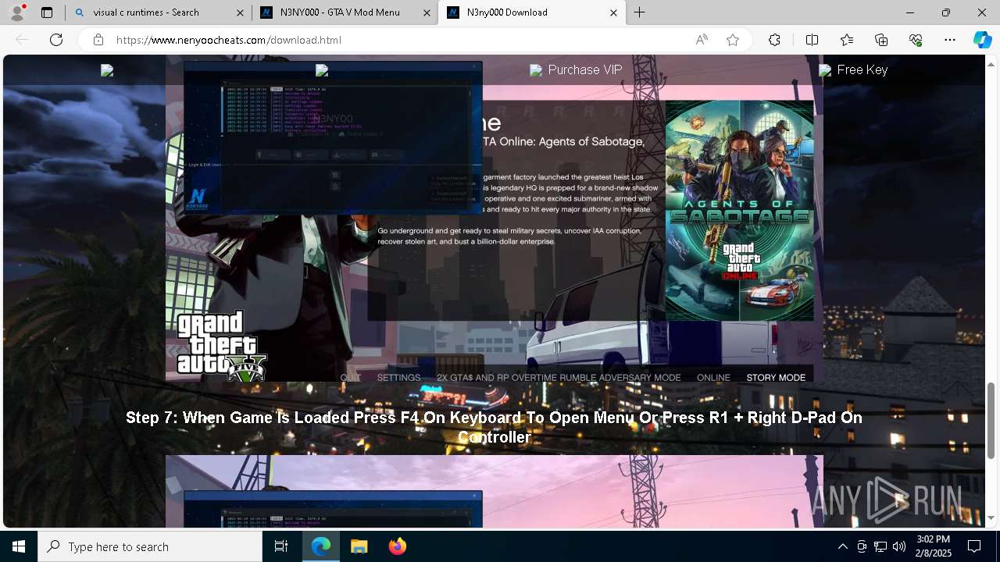This screenshot has width=1000, height=562.
Task: Open the 'Purchase VIP' link
Action: [x=576, y=70]
